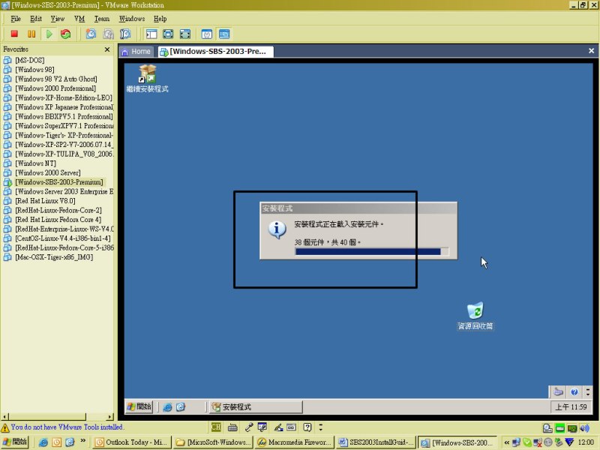
Task: Select [Mac-OSX-Tiger-x86_IMG] favorite
Action: 54,257
